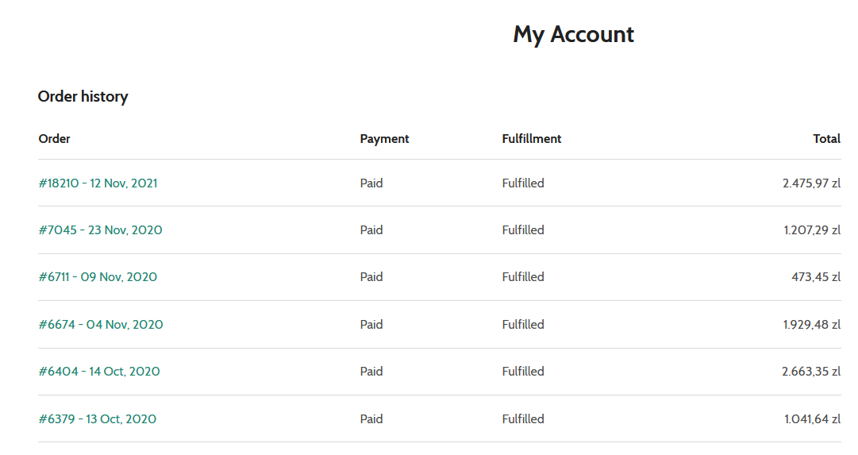The image size is (858, 455).
Task: Click the Order history section heading
Action: click(83, 97)
